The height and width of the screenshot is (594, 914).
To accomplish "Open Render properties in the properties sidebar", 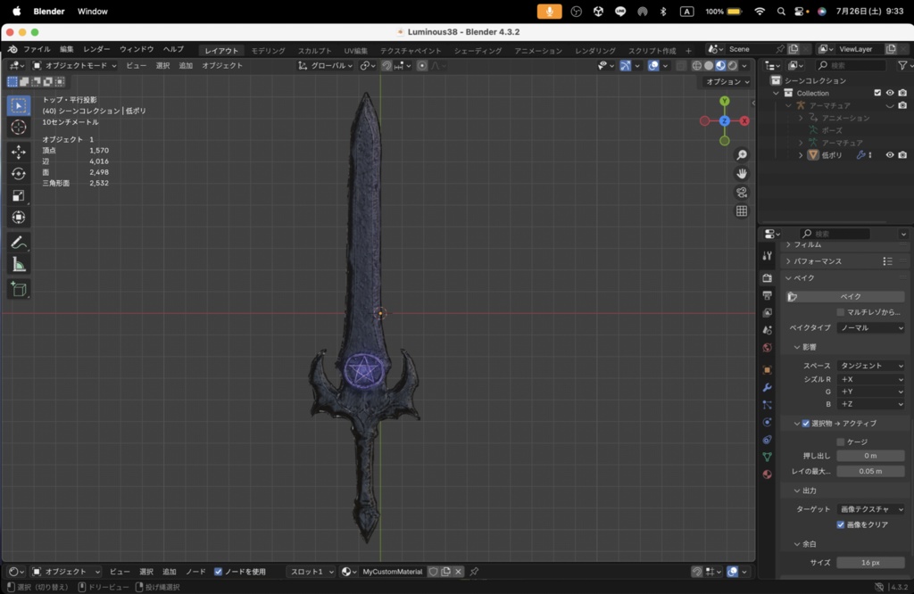I will [766, 277].
